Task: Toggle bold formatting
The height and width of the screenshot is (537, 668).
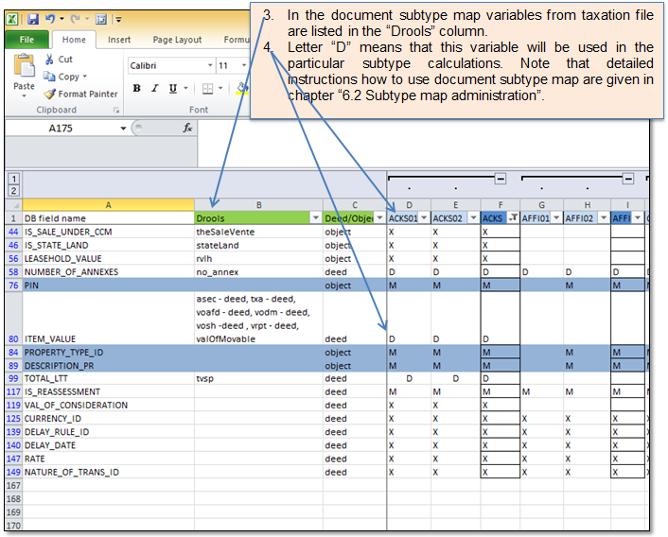Action: (136, 89)
